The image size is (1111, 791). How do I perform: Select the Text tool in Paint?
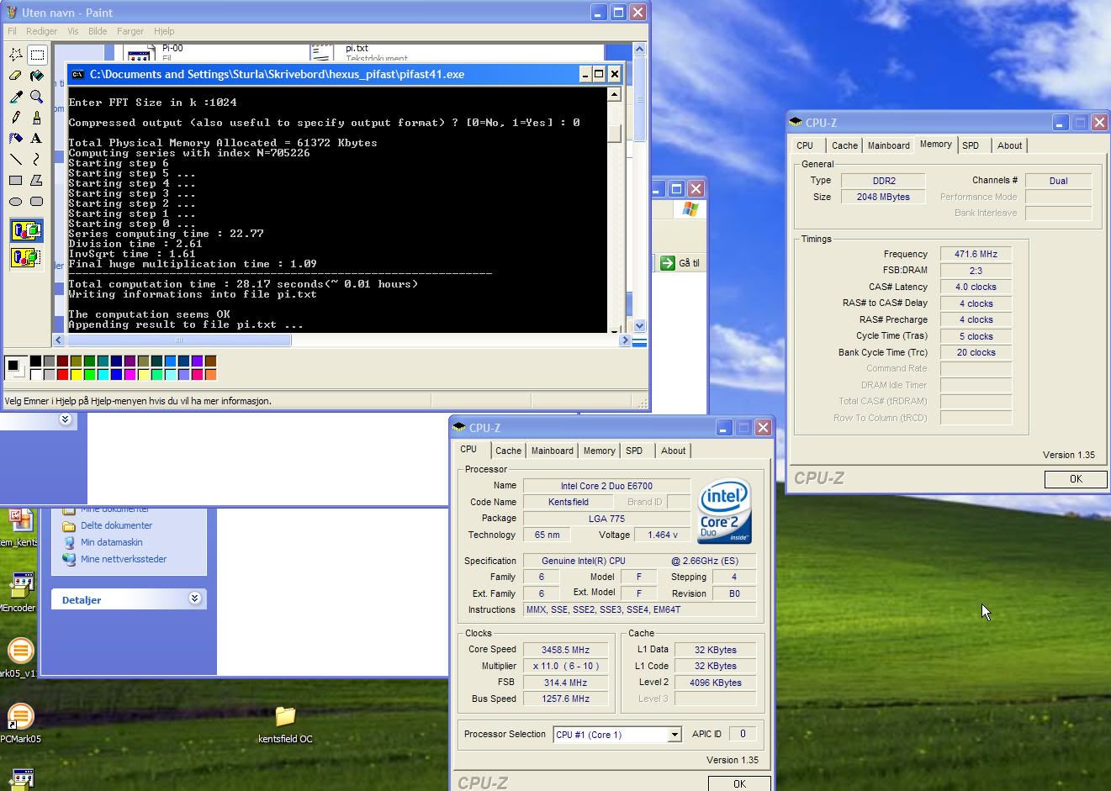37,139
